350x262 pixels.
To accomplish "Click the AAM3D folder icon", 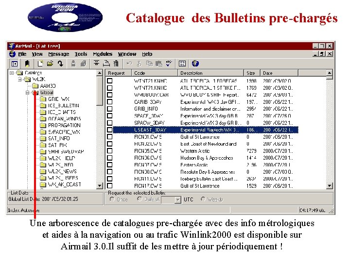I will 35,86.
